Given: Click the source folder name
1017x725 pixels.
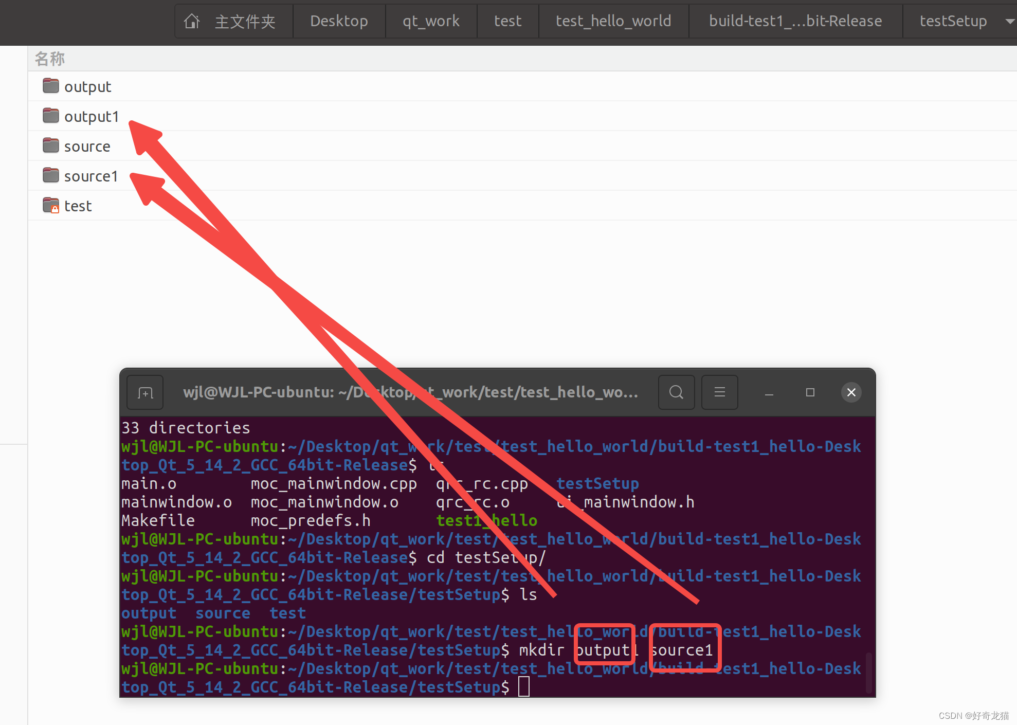Looking at the screenshot, I should click(87, 147).
